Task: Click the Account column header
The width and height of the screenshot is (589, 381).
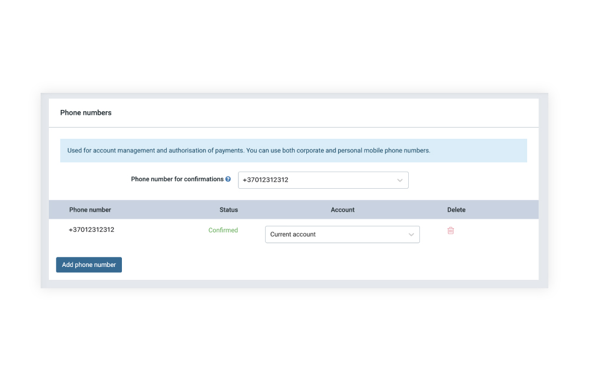Action: point(343,210)
